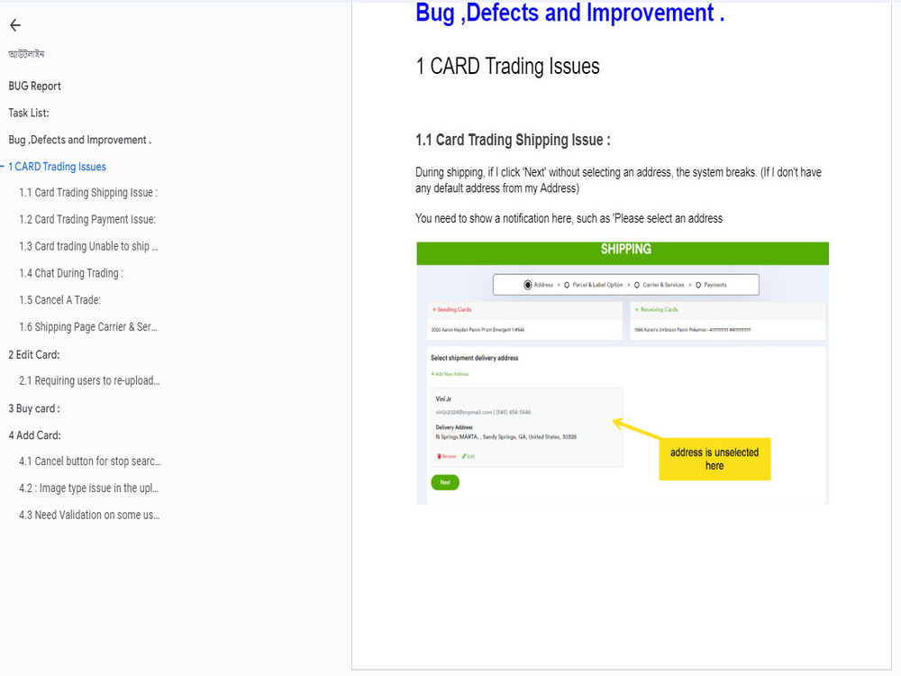
Task: Click Edit link on the Vini Jr address
Action: tap(469, 456)
